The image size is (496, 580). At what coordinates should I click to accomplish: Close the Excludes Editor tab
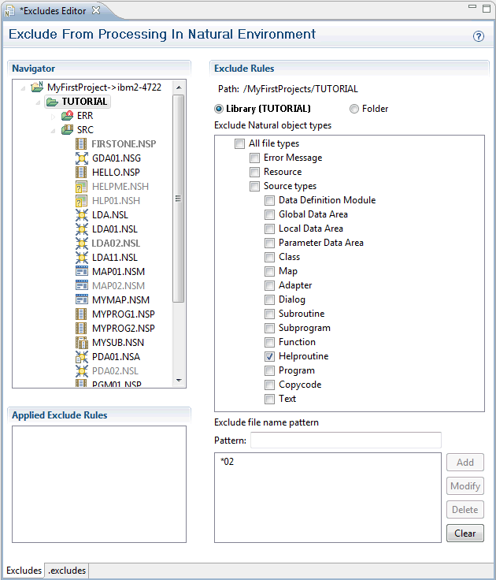[95, 10]
